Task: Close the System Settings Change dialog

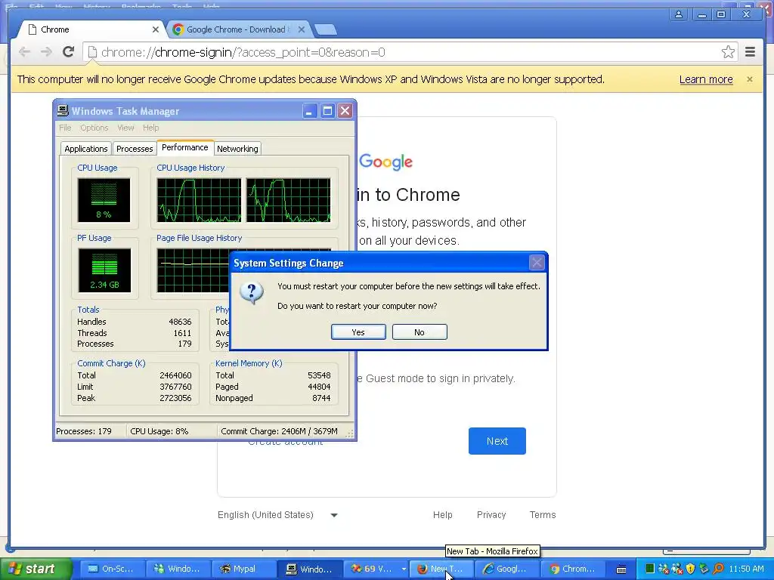Action: coord(537,263)
